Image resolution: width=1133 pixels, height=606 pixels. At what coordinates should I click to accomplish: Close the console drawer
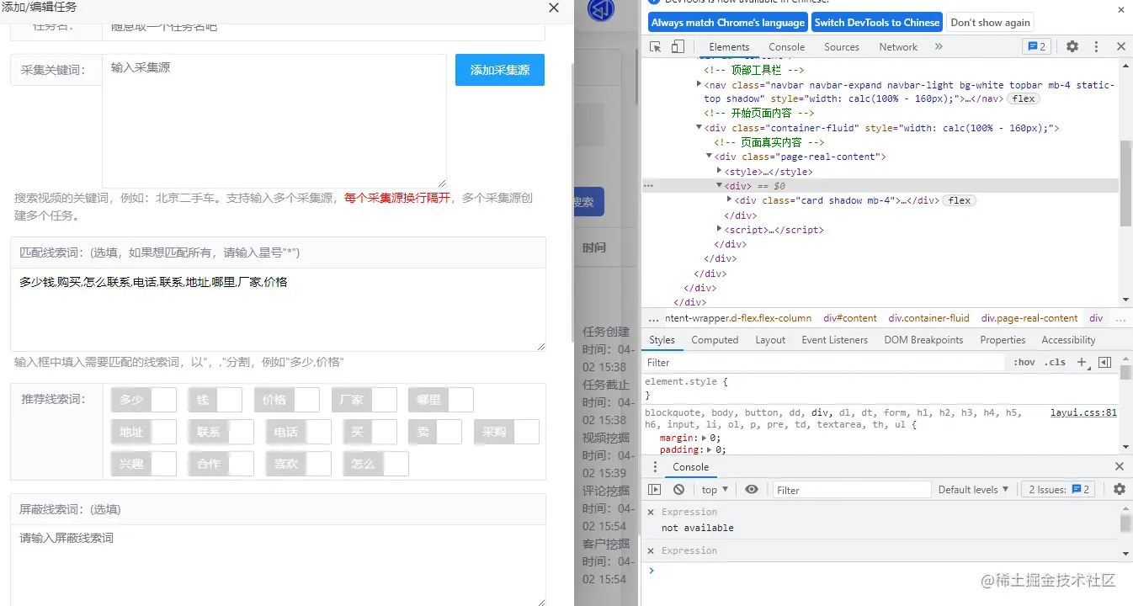click(x=1120, y=466)
